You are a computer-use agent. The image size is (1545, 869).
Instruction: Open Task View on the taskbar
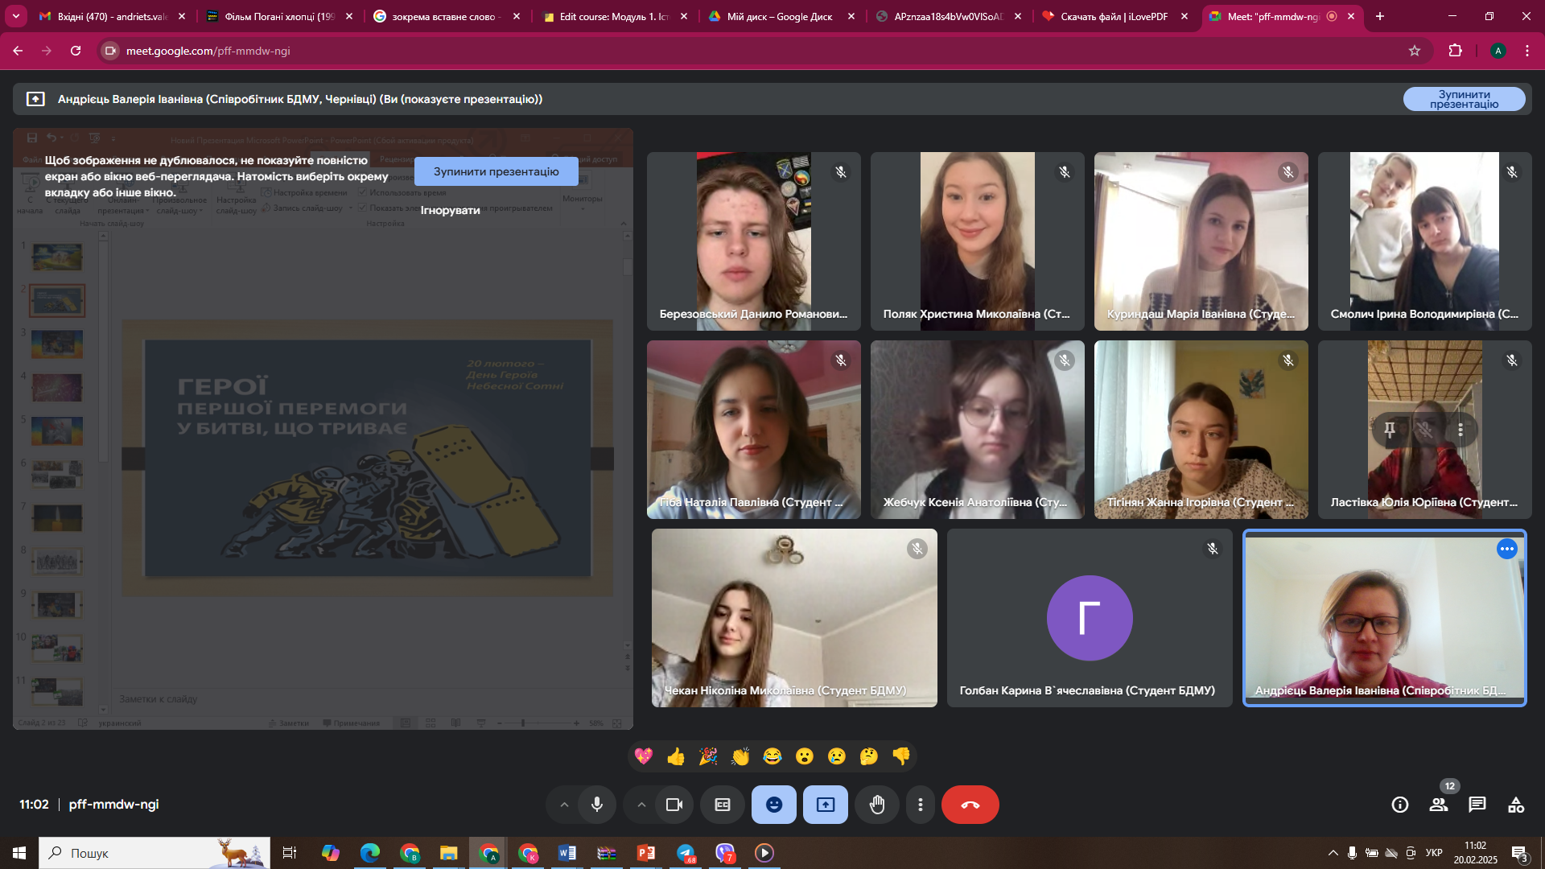pyautogui.click(x=290, y=853)
